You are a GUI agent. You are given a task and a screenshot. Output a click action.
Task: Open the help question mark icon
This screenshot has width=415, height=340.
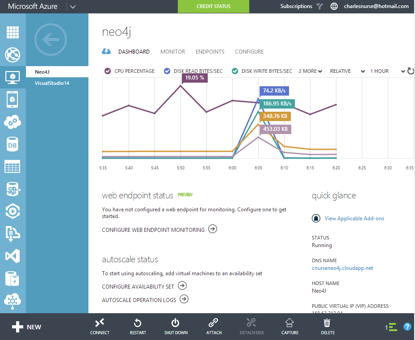pos(407,327)
